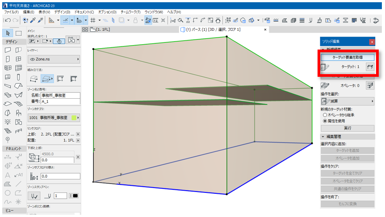Select the Window tool icon
The width and height of the screenshot is (385, 217).
pos(18,59)
